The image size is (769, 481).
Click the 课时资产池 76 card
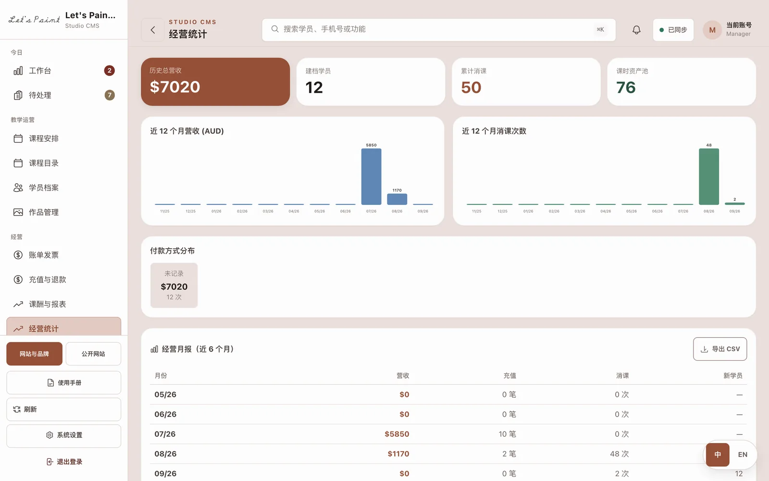pyautogui.click(x=682, y=82)
